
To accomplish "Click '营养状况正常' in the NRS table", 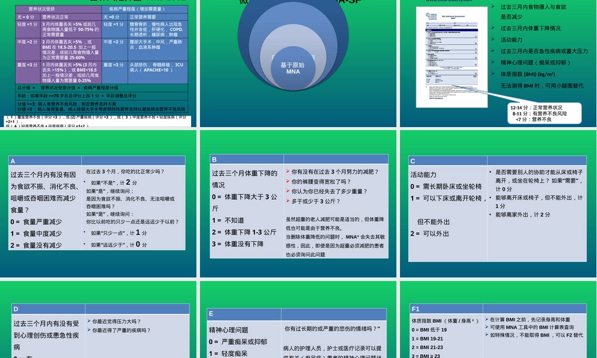I will (x=55, y=17).
